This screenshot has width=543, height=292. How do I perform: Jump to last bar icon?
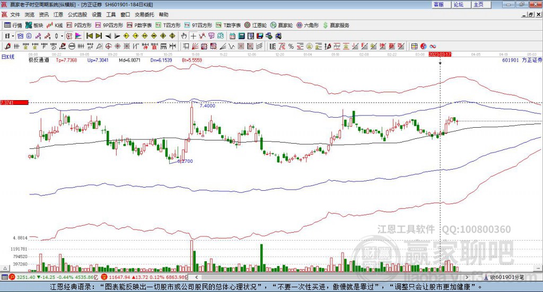(99, 36)
